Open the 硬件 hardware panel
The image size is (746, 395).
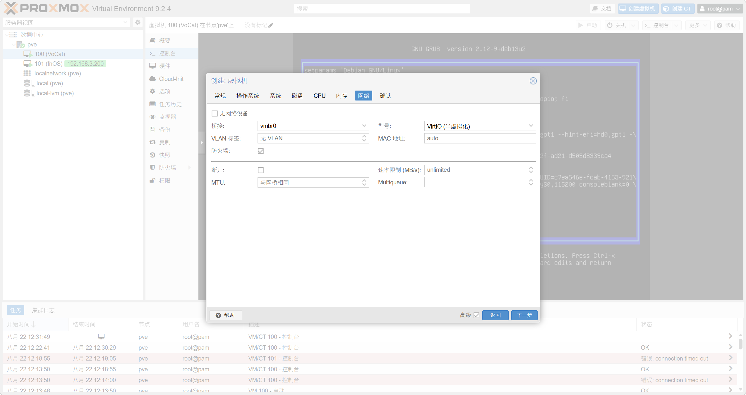(172, 66)
